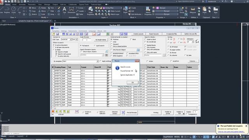Click the red delete icon below the table
Screen dimensions: 249x140
[x=53, y=112]
